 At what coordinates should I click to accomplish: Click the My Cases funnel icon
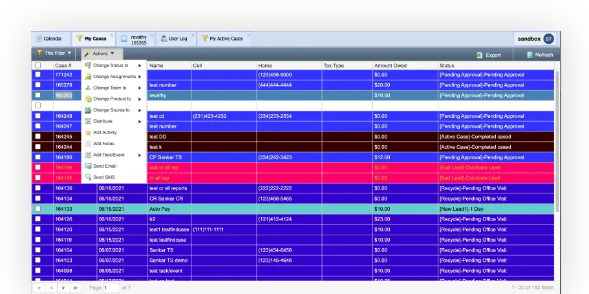80,39
